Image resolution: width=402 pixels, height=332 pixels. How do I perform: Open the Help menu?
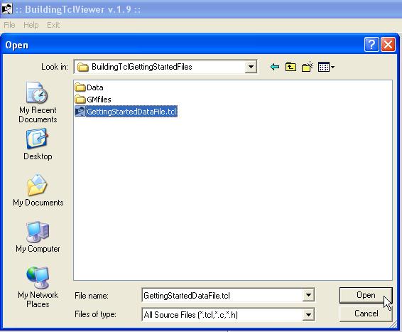31,25
